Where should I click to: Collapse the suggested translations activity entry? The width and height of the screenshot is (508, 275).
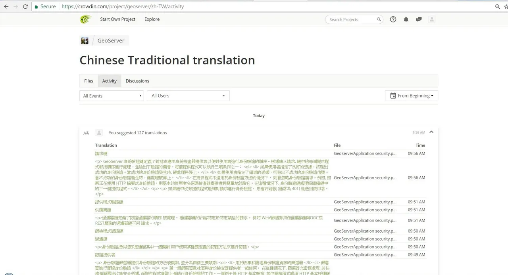431,132
